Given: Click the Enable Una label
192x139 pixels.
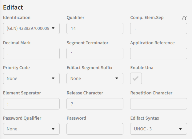Looking at the screenshot, I should click(x=142, y=68).
